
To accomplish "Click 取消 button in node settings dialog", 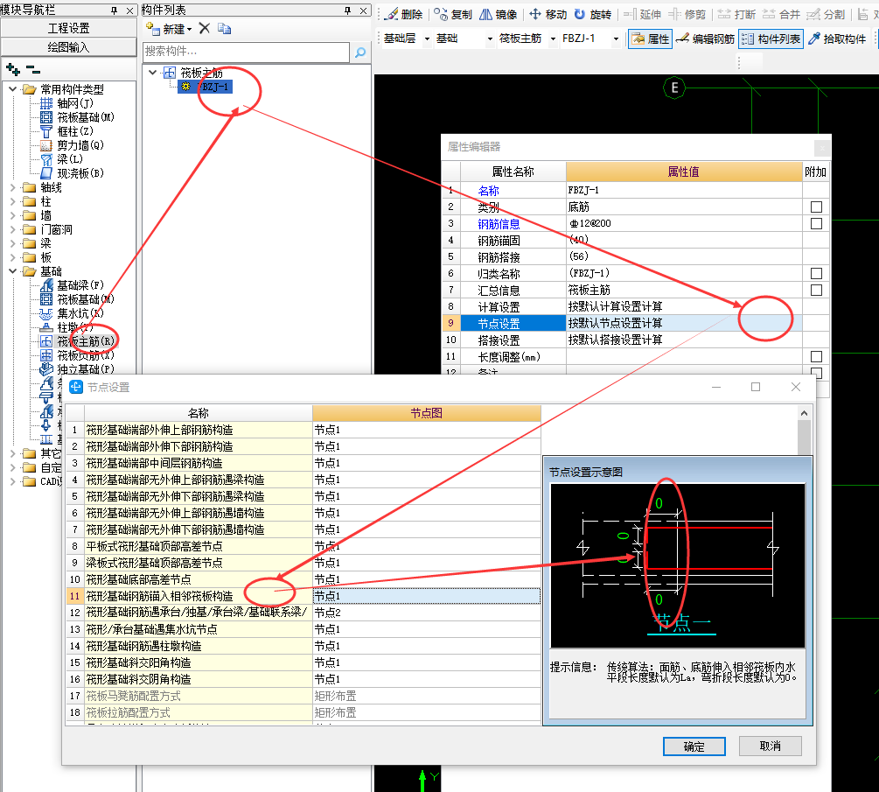I will point(771,746).
